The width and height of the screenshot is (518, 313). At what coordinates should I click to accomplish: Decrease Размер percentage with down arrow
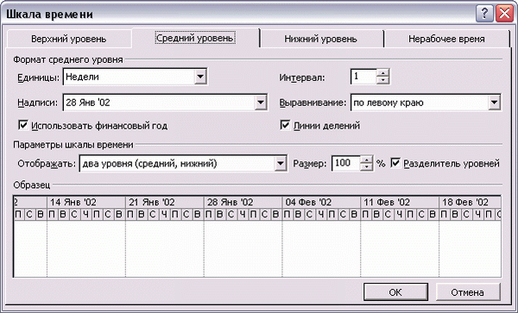(366, 167)
